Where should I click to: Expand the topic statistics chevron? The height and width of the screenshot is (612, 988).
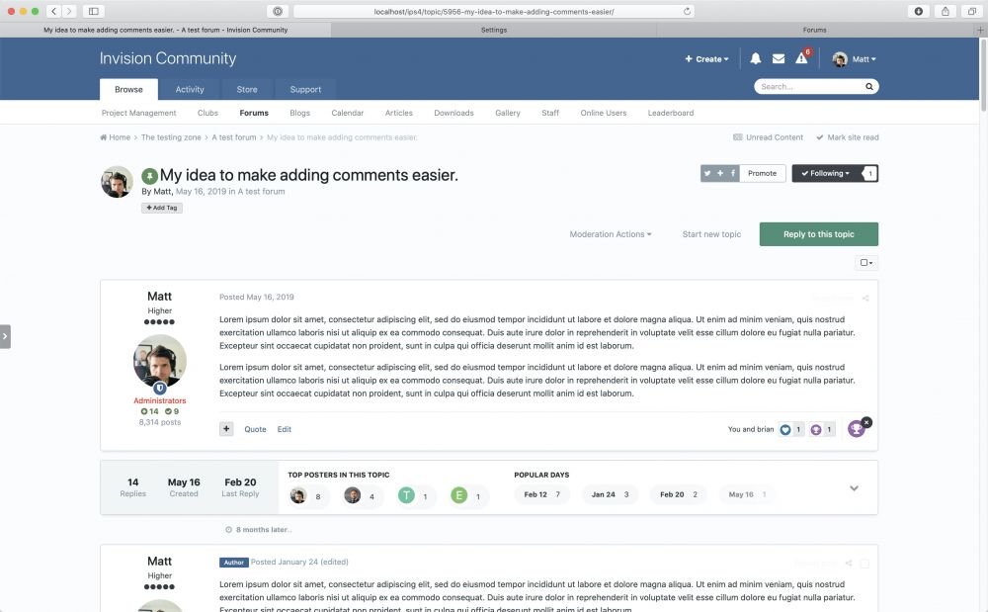click(854, 488)
